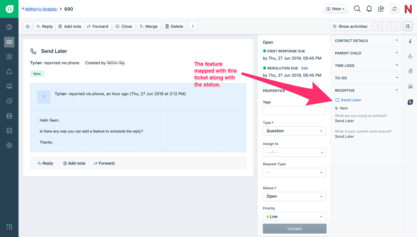
Task: Open the Time Logs stopwatch icon
Action: click(410, 71)
